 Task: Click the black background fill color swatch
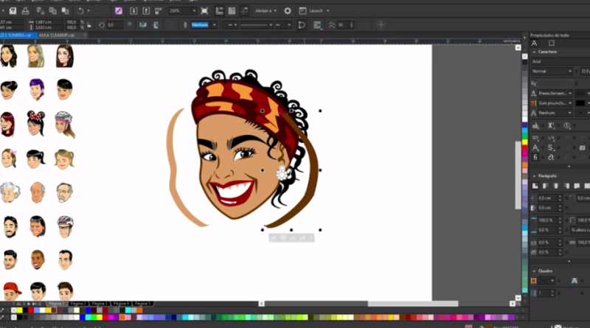(580, 103)
